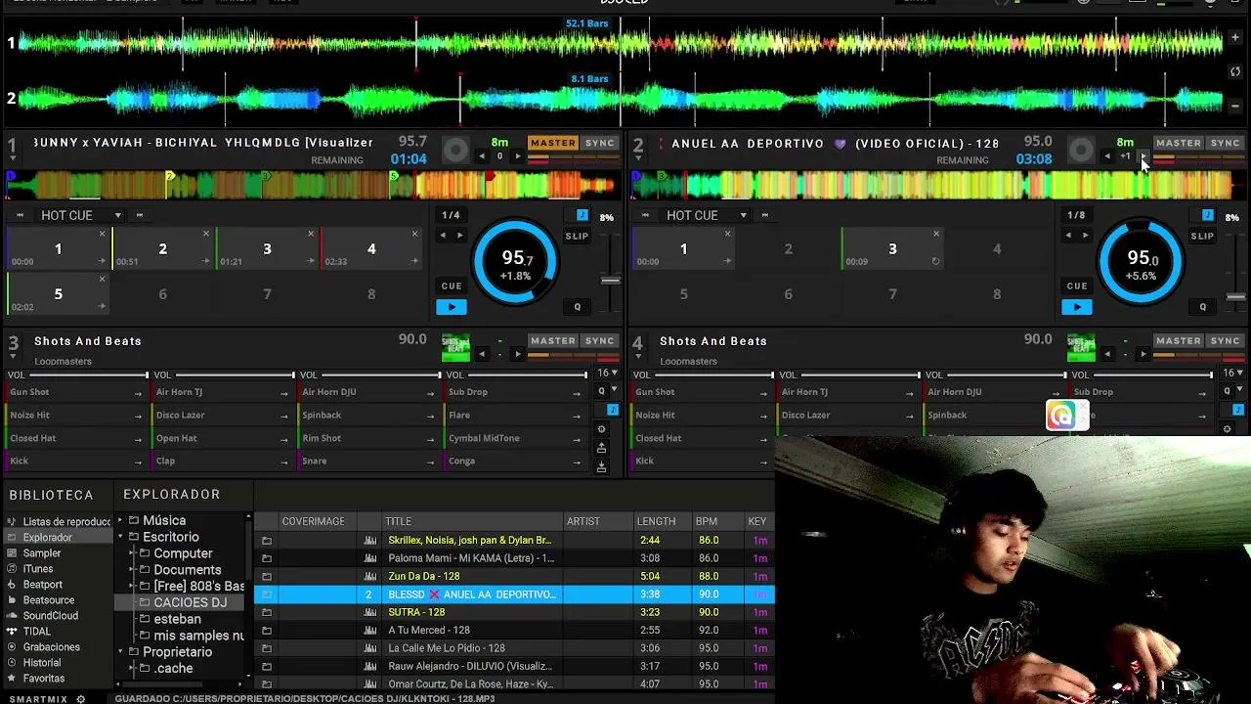Click the deck 2 key lock note icon

click(1208, 215)
